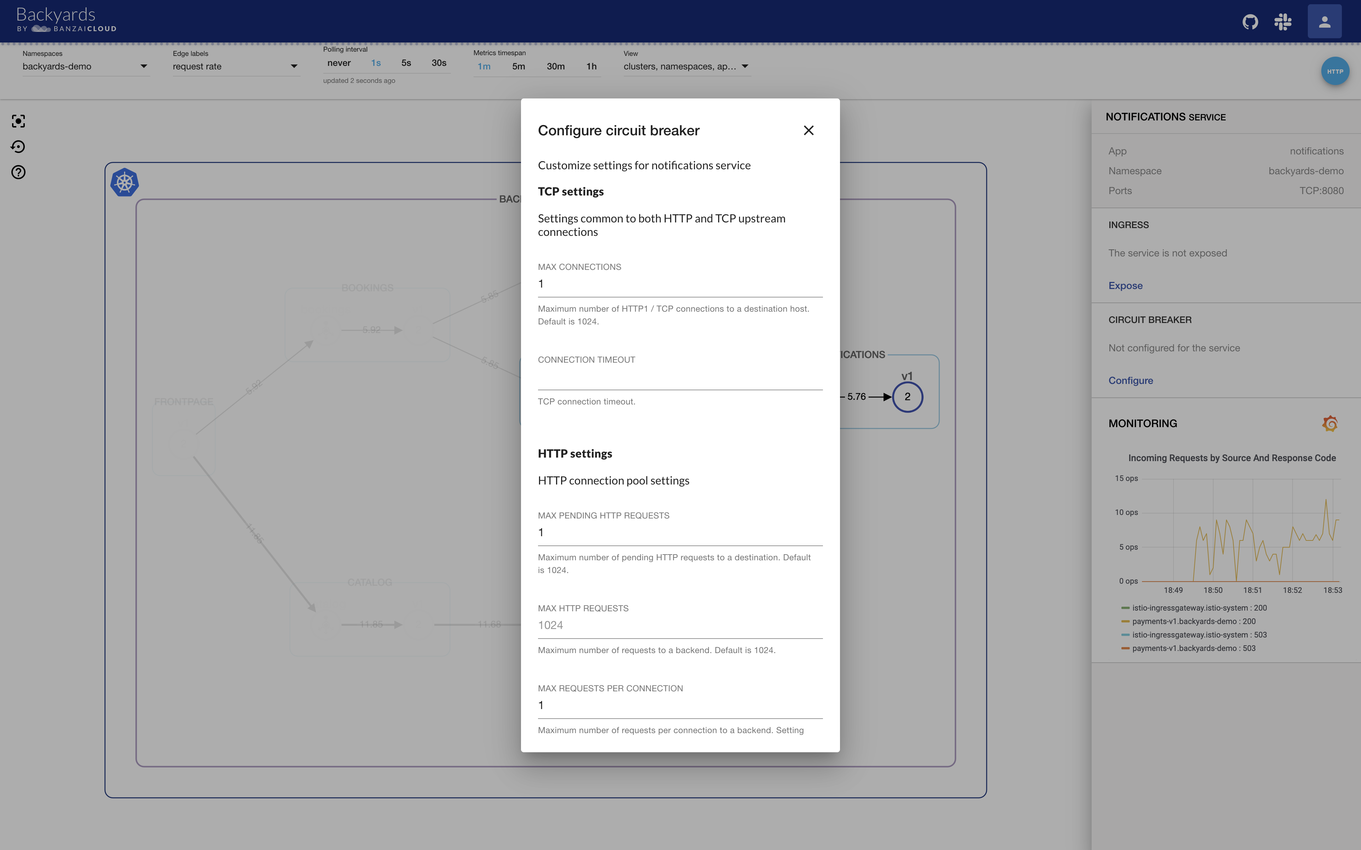Open the help question mark icon

pyautogui.click(x=18, y=172)
